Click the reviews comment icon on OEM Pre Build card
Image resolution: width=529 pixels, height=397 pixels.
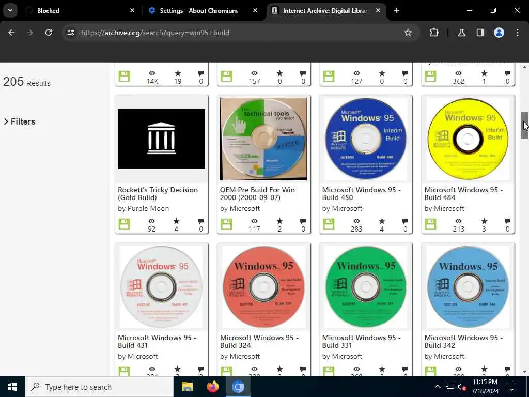click(x=303, y=221)
